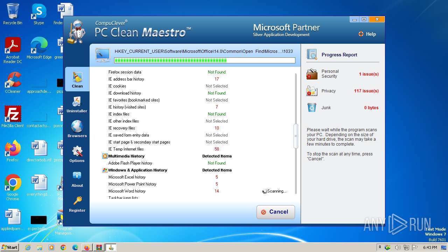The width and height of the screenshot is (448, 252).
Task: Click the results list scrollbar thumb
Action: point(296,136)
